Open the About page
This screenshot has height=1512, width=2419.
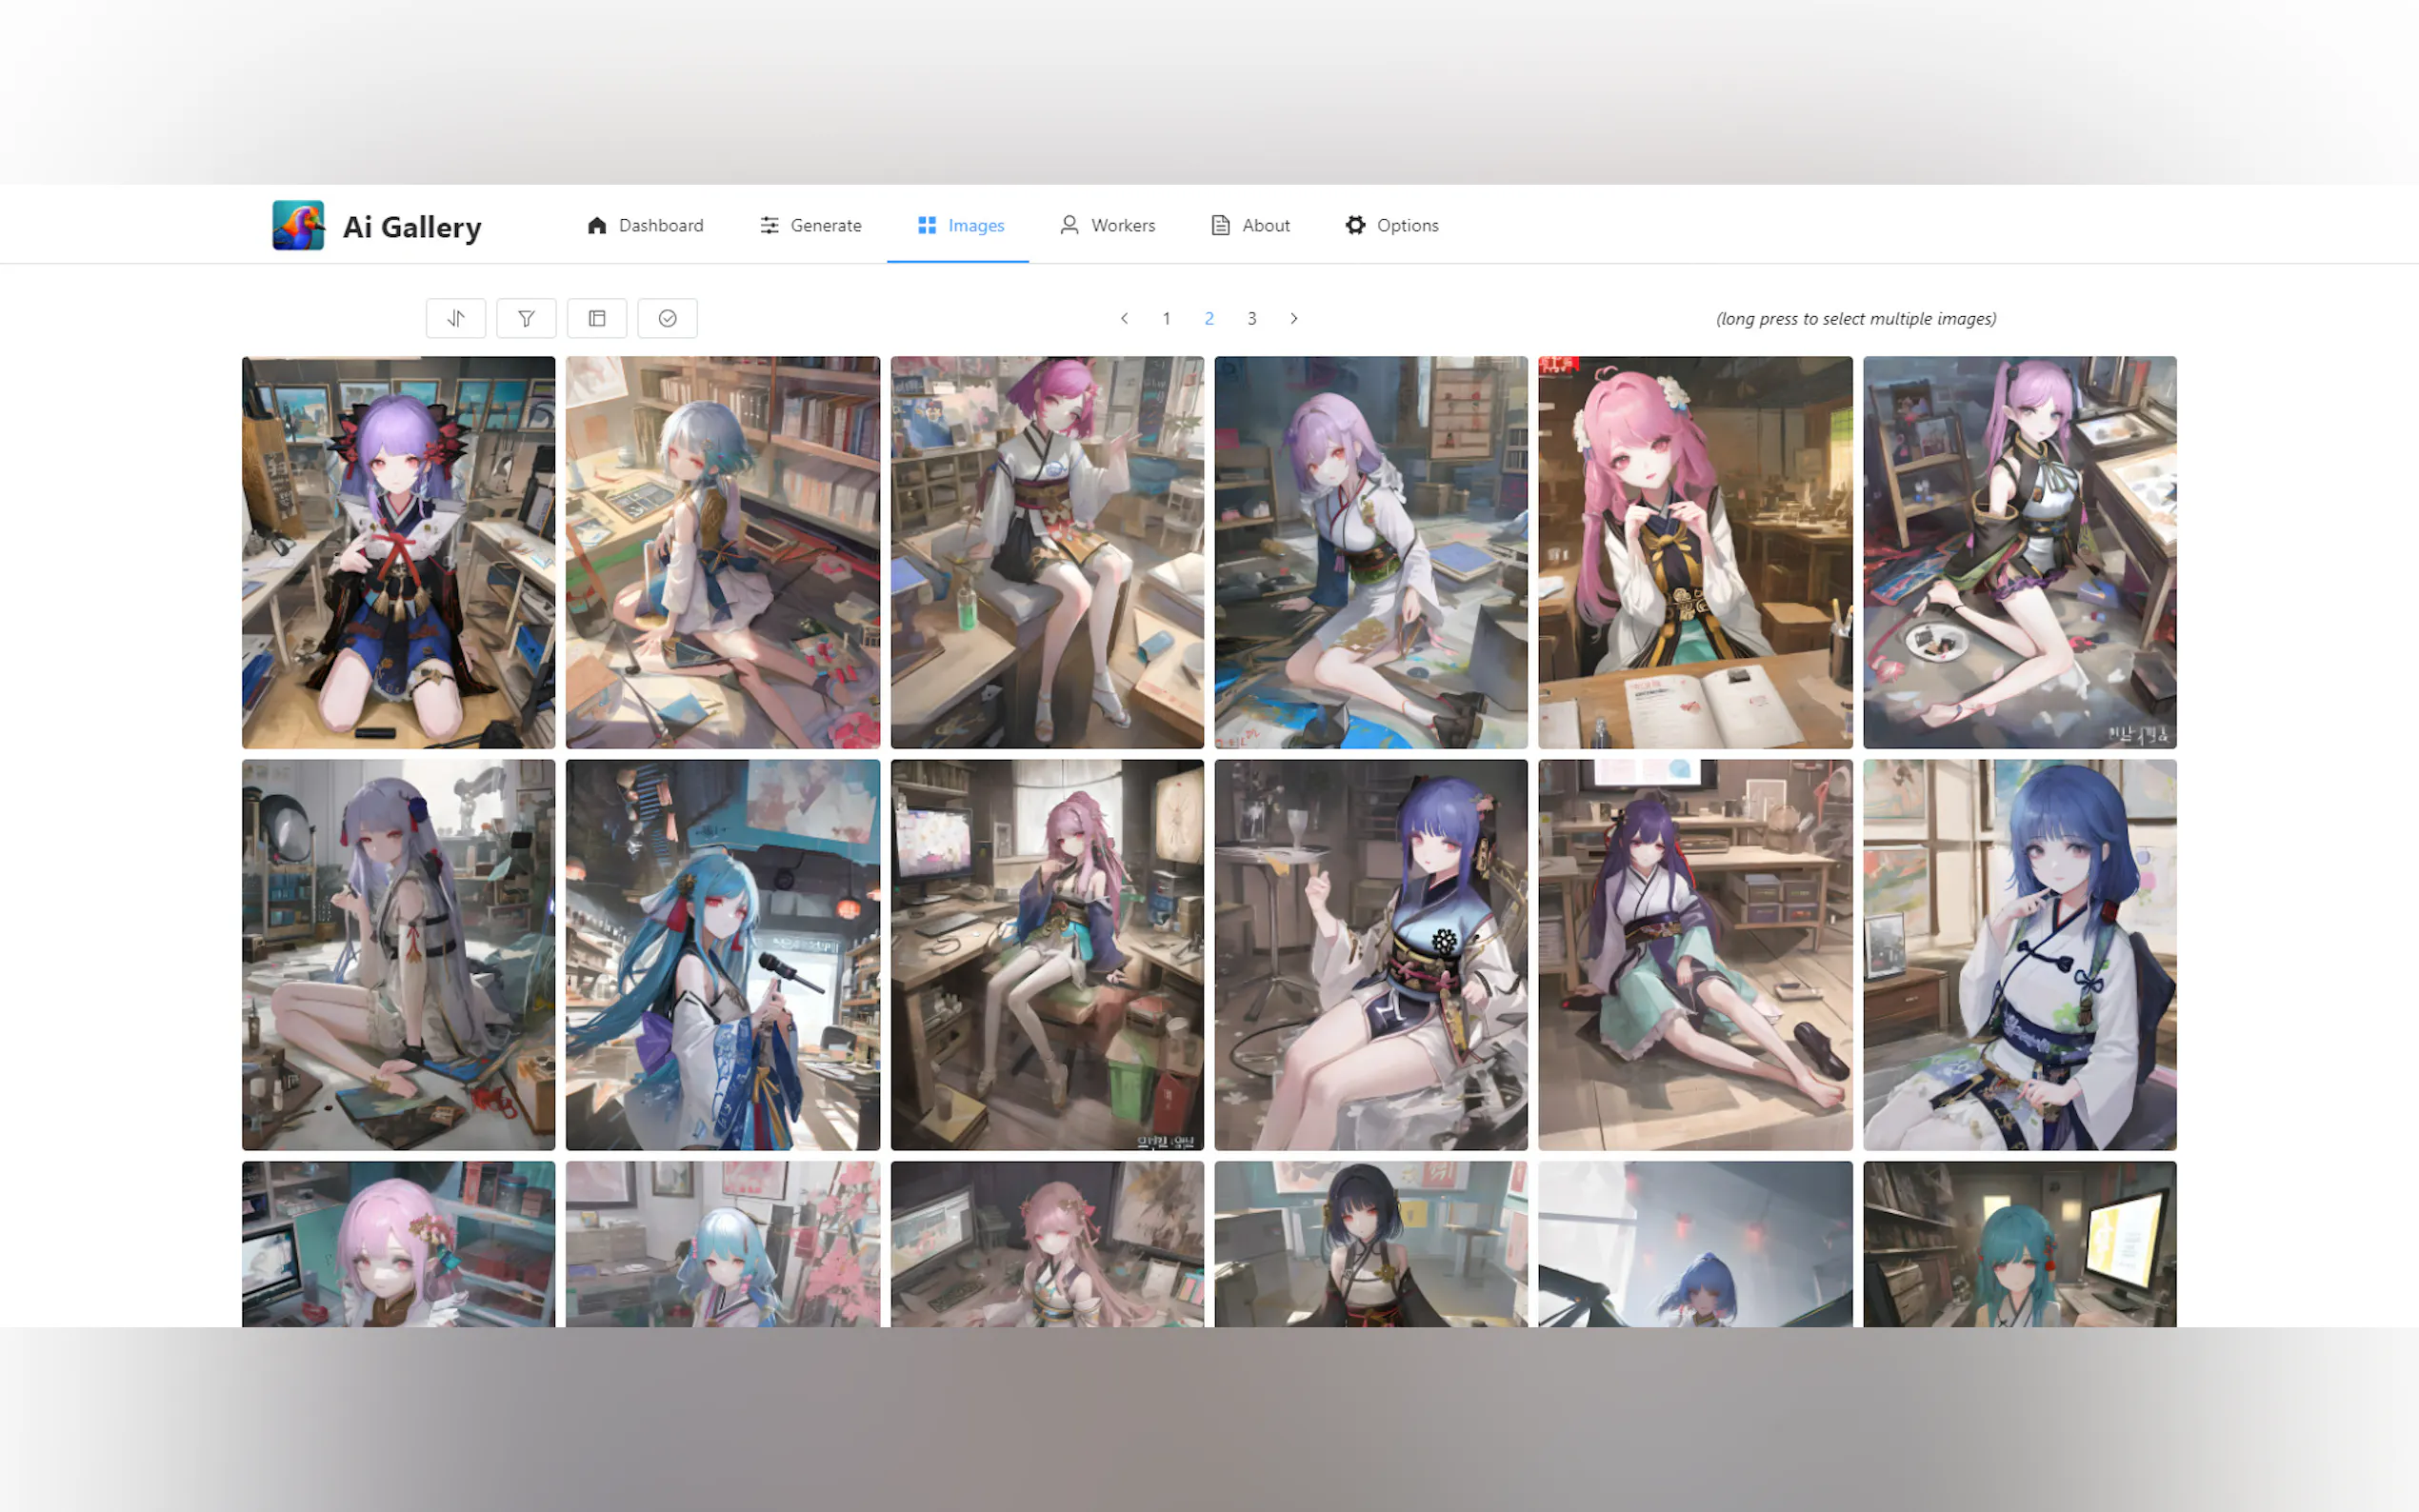(1266, 225)
